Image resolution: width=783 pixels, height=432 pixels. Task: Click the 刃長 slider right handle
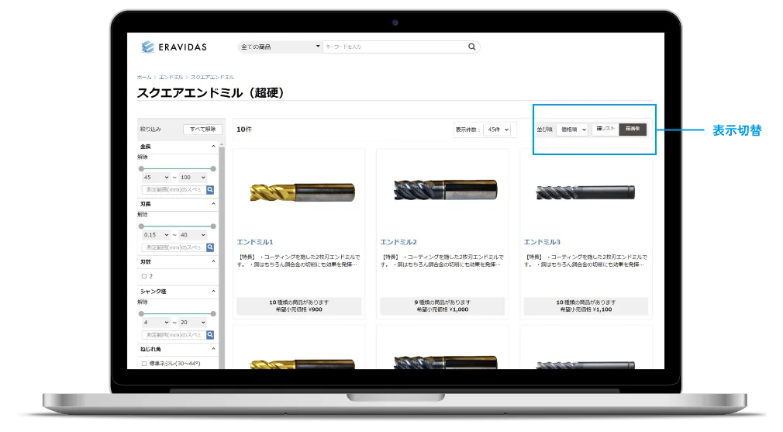(x=213, y=226)
